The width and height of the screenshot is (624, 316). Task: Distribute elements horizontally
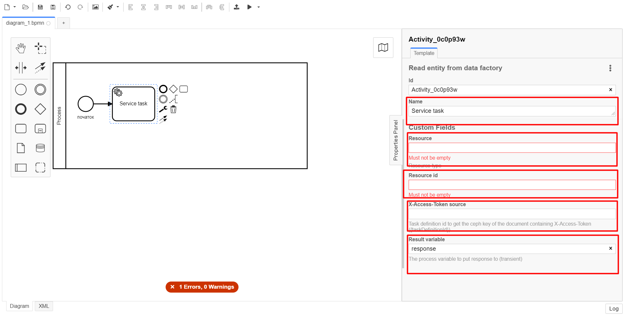pos(209,7)
